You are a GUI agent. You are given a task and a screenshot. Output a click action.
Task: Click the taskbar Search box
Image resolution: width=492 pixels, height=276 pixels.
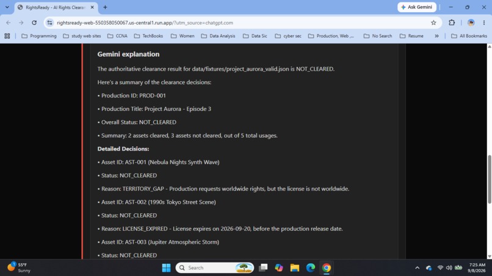(x=215, y=268)
